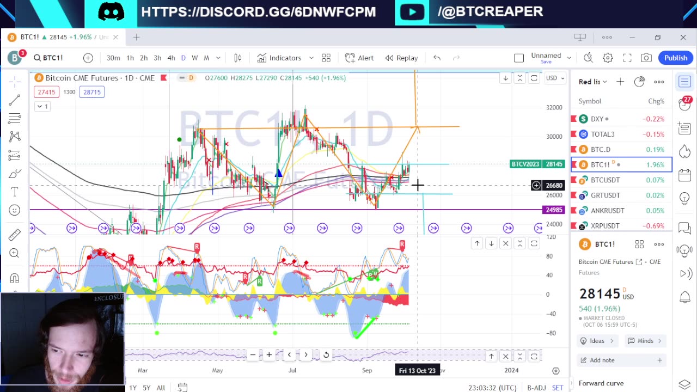Expand the indicator legend collapse arrow

[x=42, y=106]
